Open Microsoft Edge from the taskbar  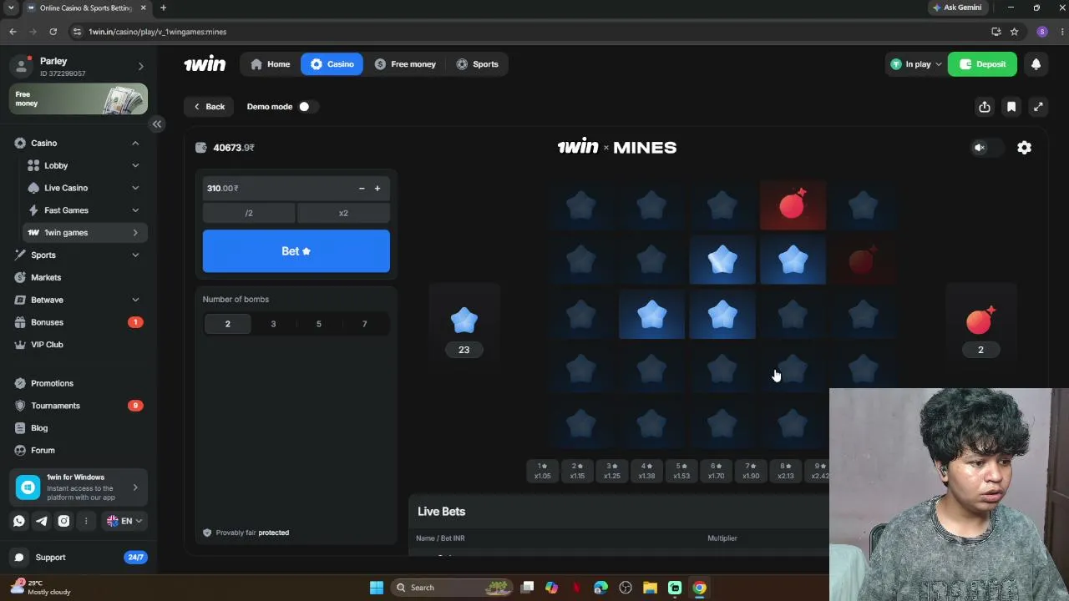click(x=600, y=588)
